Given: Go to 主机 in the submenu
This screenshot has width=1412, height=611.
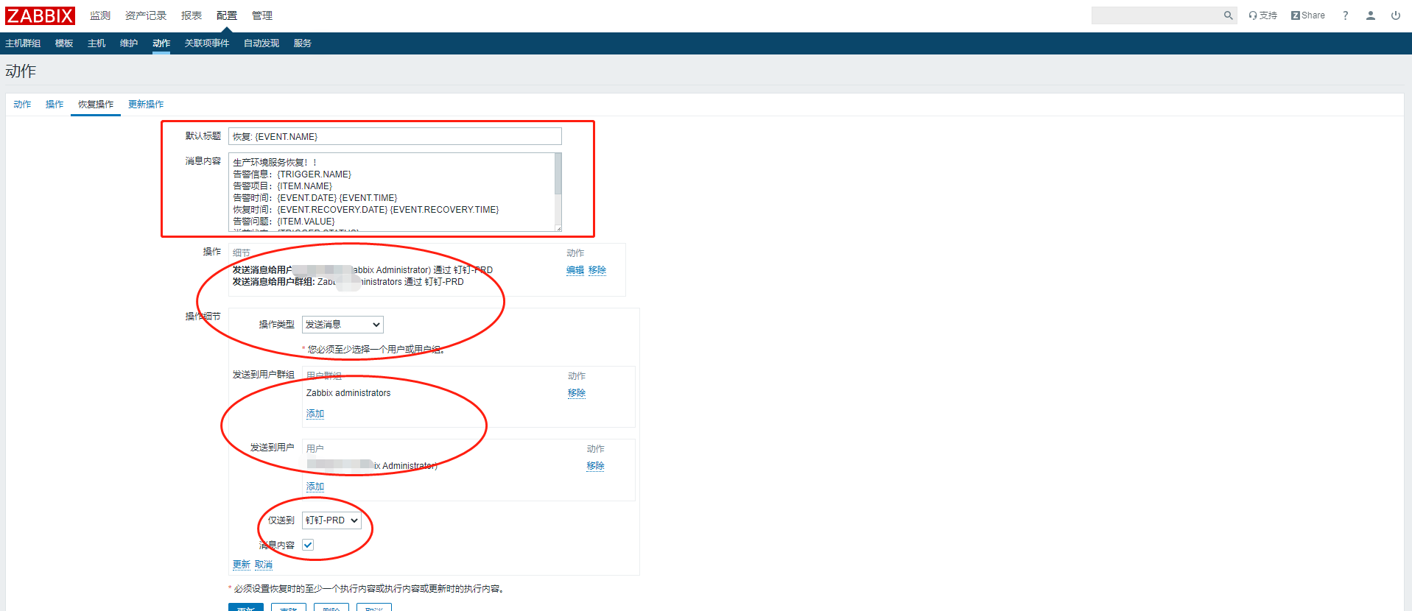Looking at the screenshot, I should coord(96,43).
